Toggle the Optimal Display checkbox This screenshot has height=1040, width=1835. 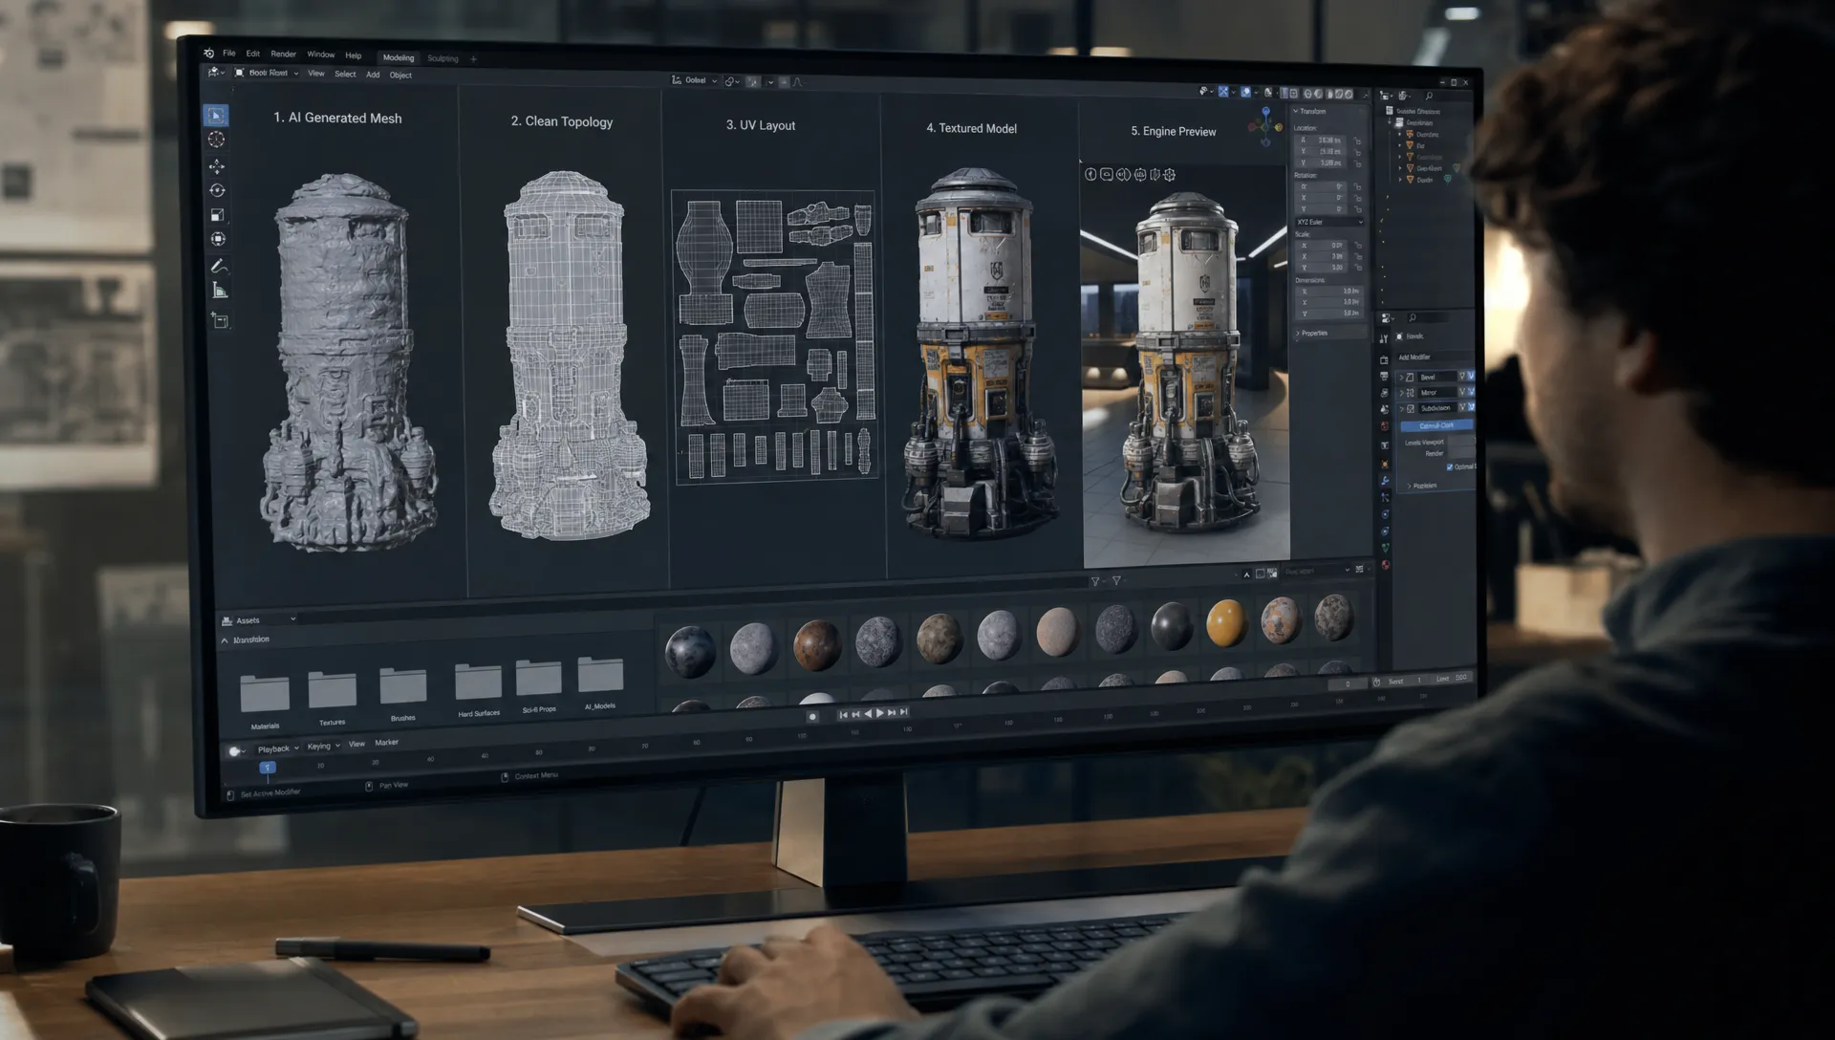[x=1450, y=466]
